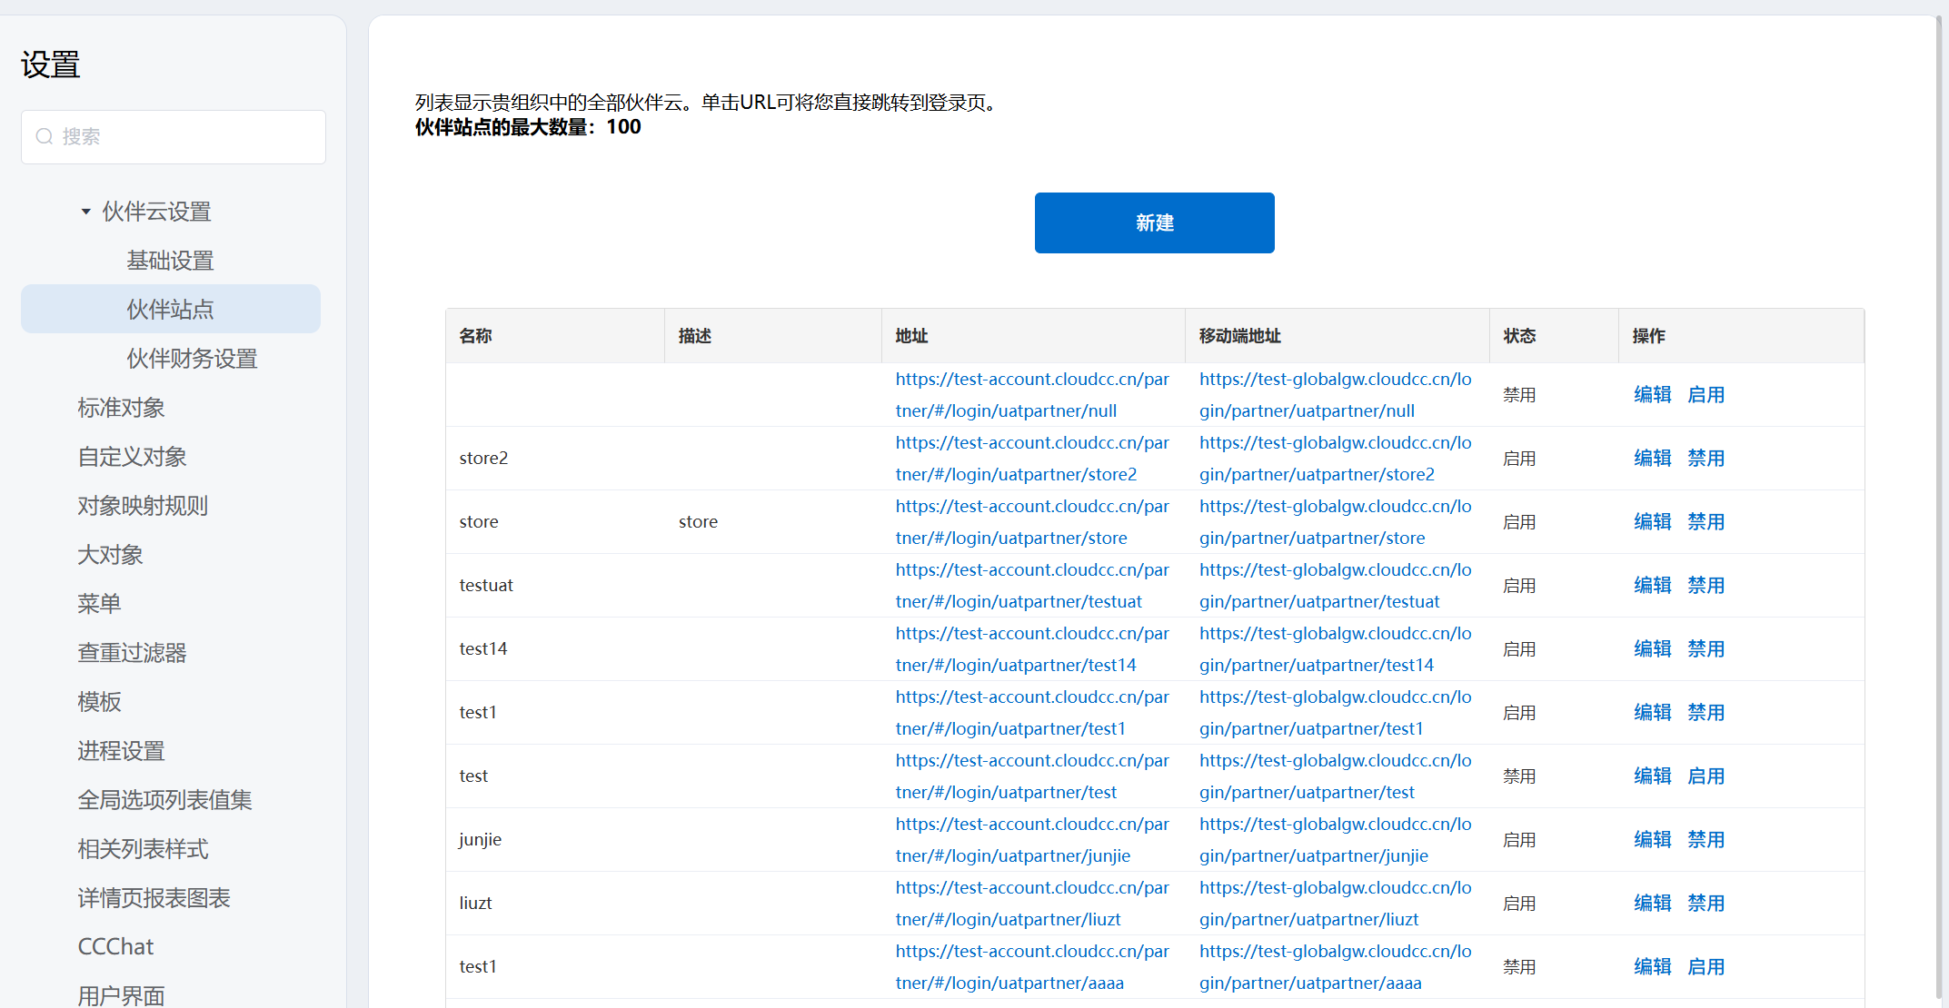The width and height of the screenshot is (1949, 1008).
Task: Open 基础设置 in sidebar
Action: pos(170,261)
